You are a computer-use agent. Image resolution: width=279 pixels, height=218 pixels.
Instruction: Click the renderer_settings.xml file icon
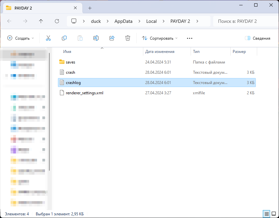(62, 93)
